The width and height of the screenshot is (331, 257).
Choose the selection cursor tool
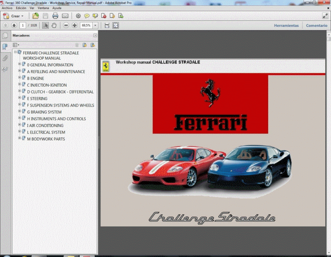tap(46, 25)
